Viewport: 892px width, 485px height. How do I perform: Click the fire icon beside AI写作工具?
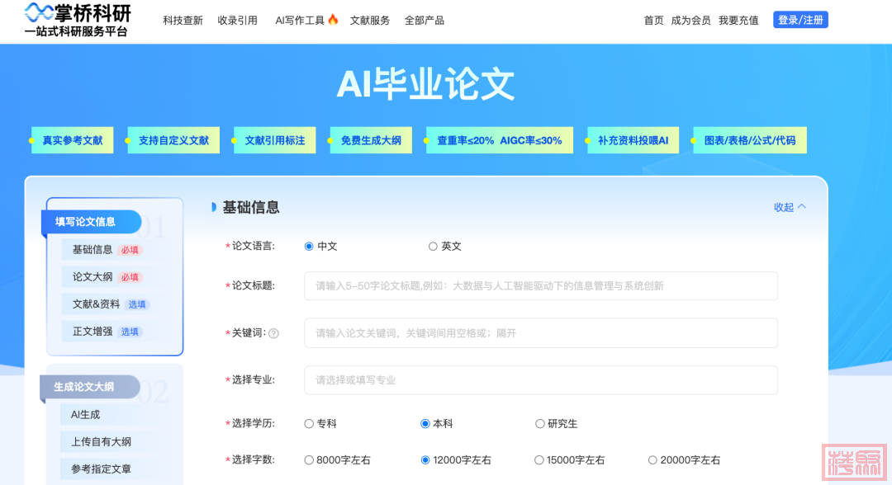(333, 20)
